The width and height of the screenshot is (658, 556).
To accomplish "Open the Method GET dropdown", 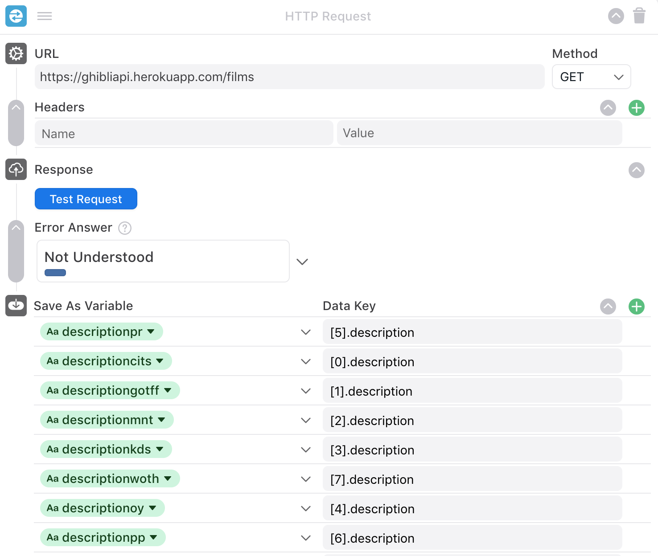I will point(591,77).
